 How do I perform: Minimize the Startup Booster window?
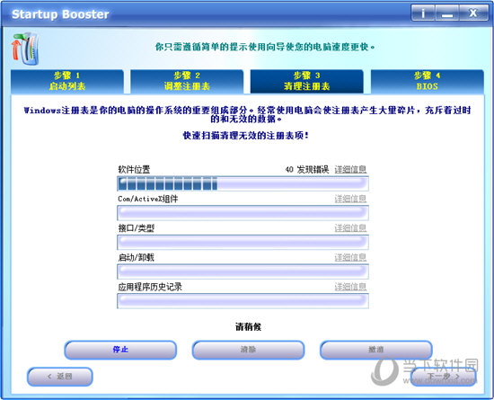tap(447, 13)
